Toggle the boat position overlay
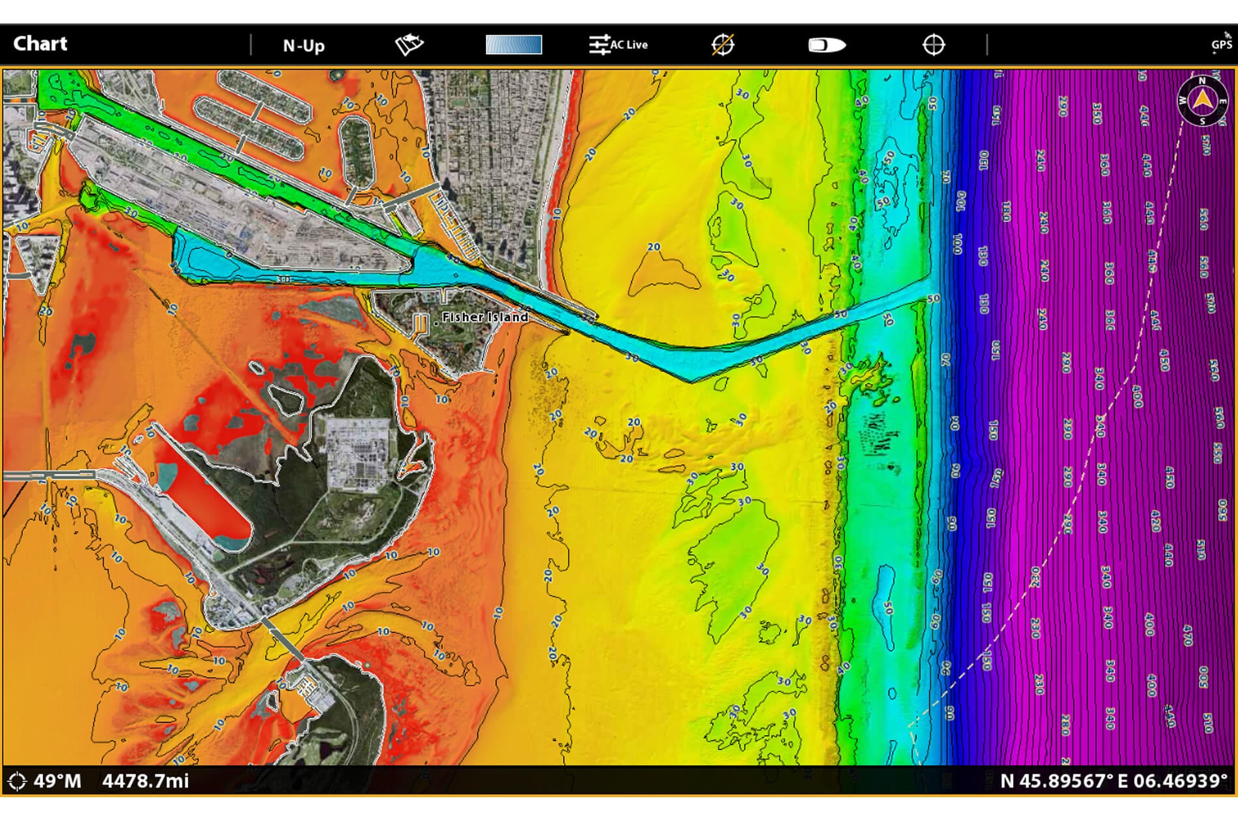This screenshot has height=820, width=1238. 827,44
